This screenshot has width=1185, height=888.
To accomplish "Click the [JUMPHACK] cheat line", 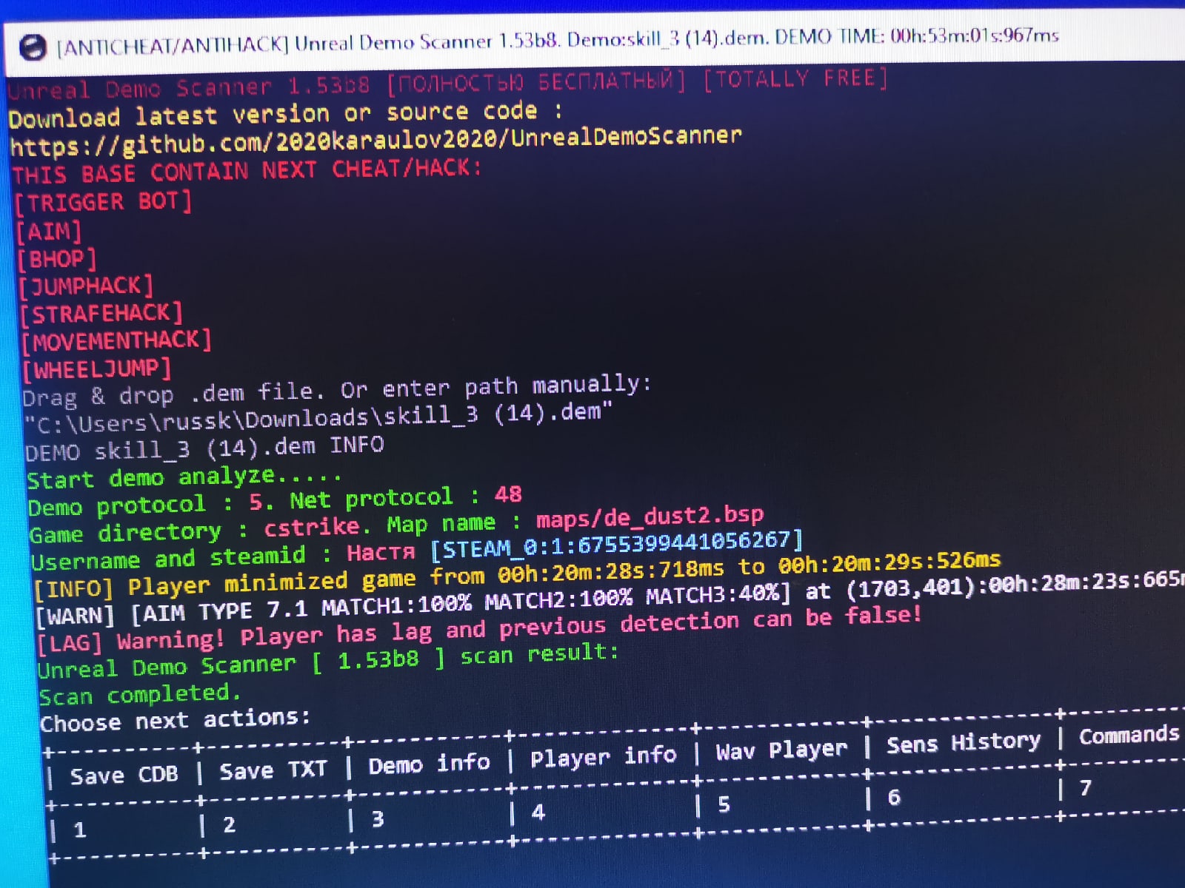I will point(86,286).
